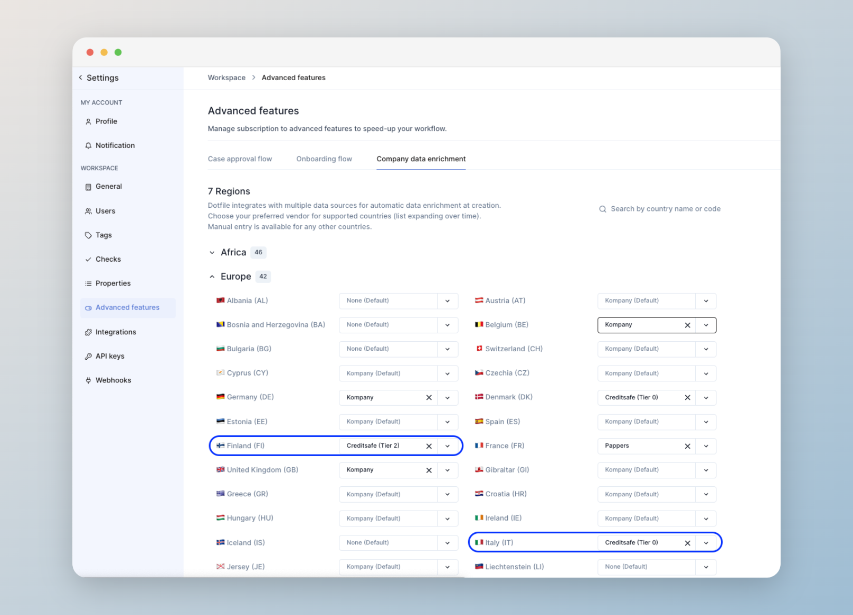Viewport: 853px width, 615px height.
Task: Open Denmark vendor dropdown arrow
Action: [x=706, y=398]
